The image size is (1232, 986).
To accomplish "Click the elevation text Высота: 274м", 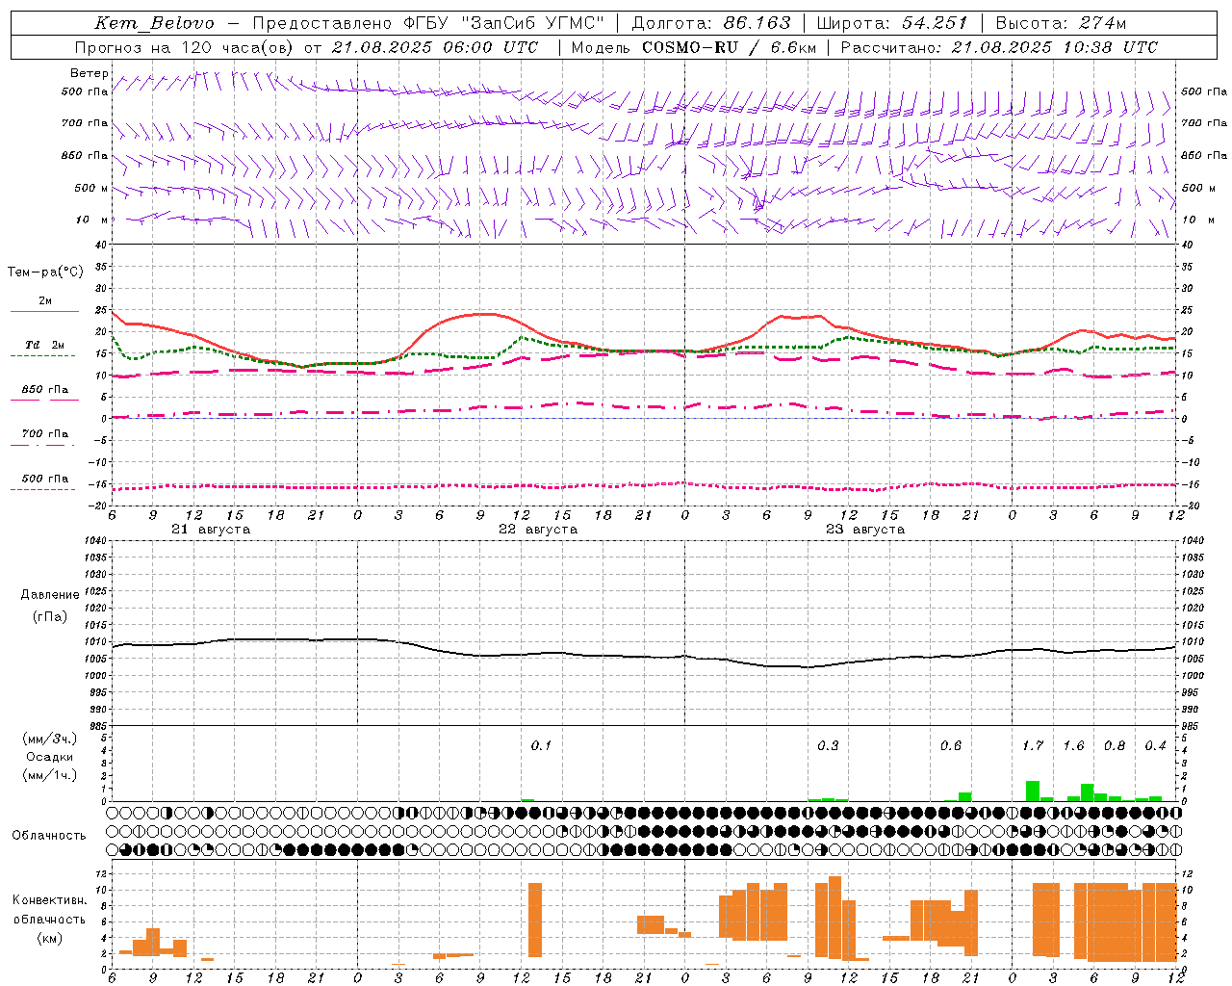I will pos(1062,23).
